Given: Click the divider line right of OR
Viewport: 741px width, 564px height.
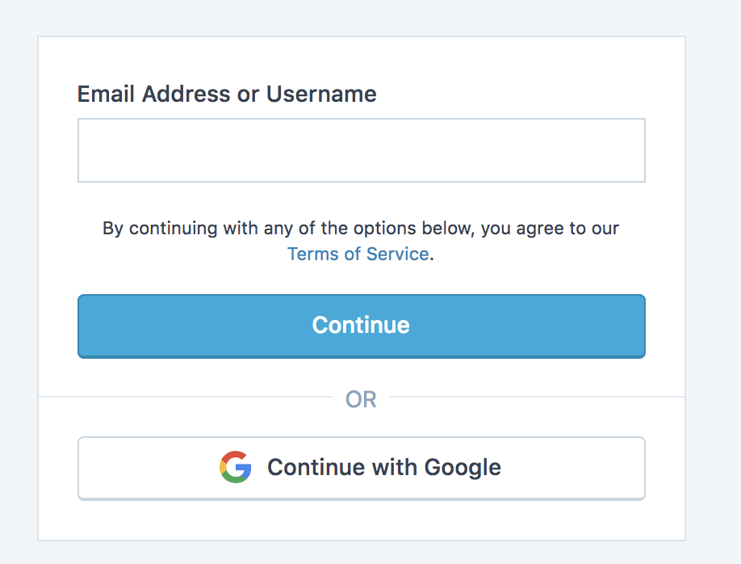Looking at the screenshot, I should coord(533,397).
